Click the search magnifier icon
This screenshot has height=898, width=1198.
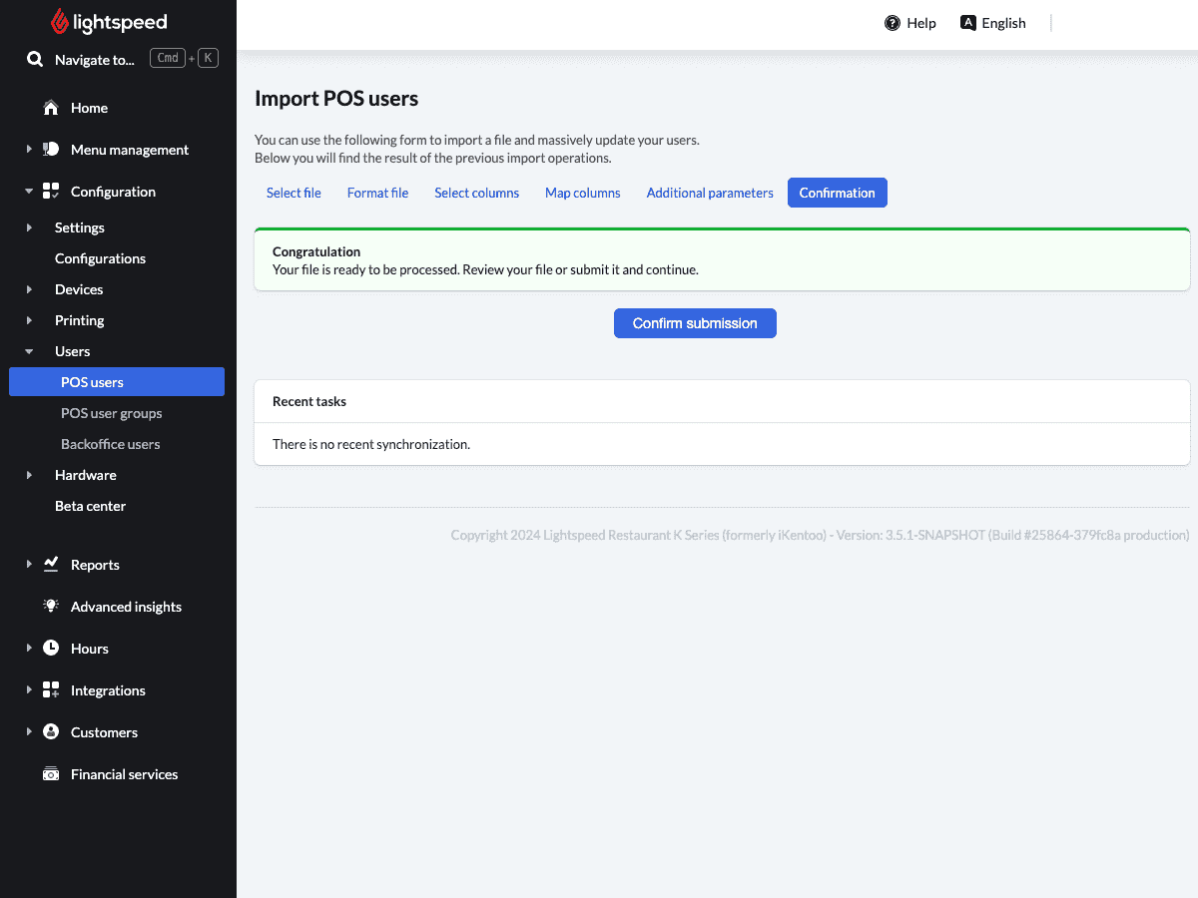coord(35,60)
